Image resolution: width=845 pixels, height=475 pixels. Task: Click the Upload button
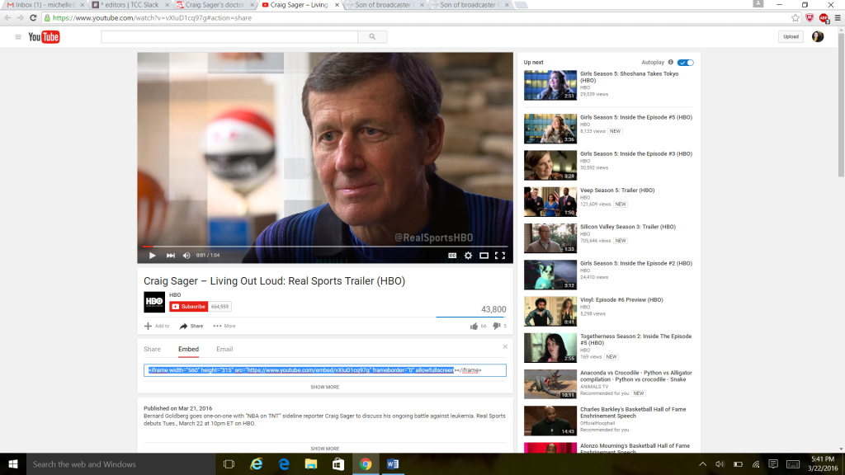(791, 37)
